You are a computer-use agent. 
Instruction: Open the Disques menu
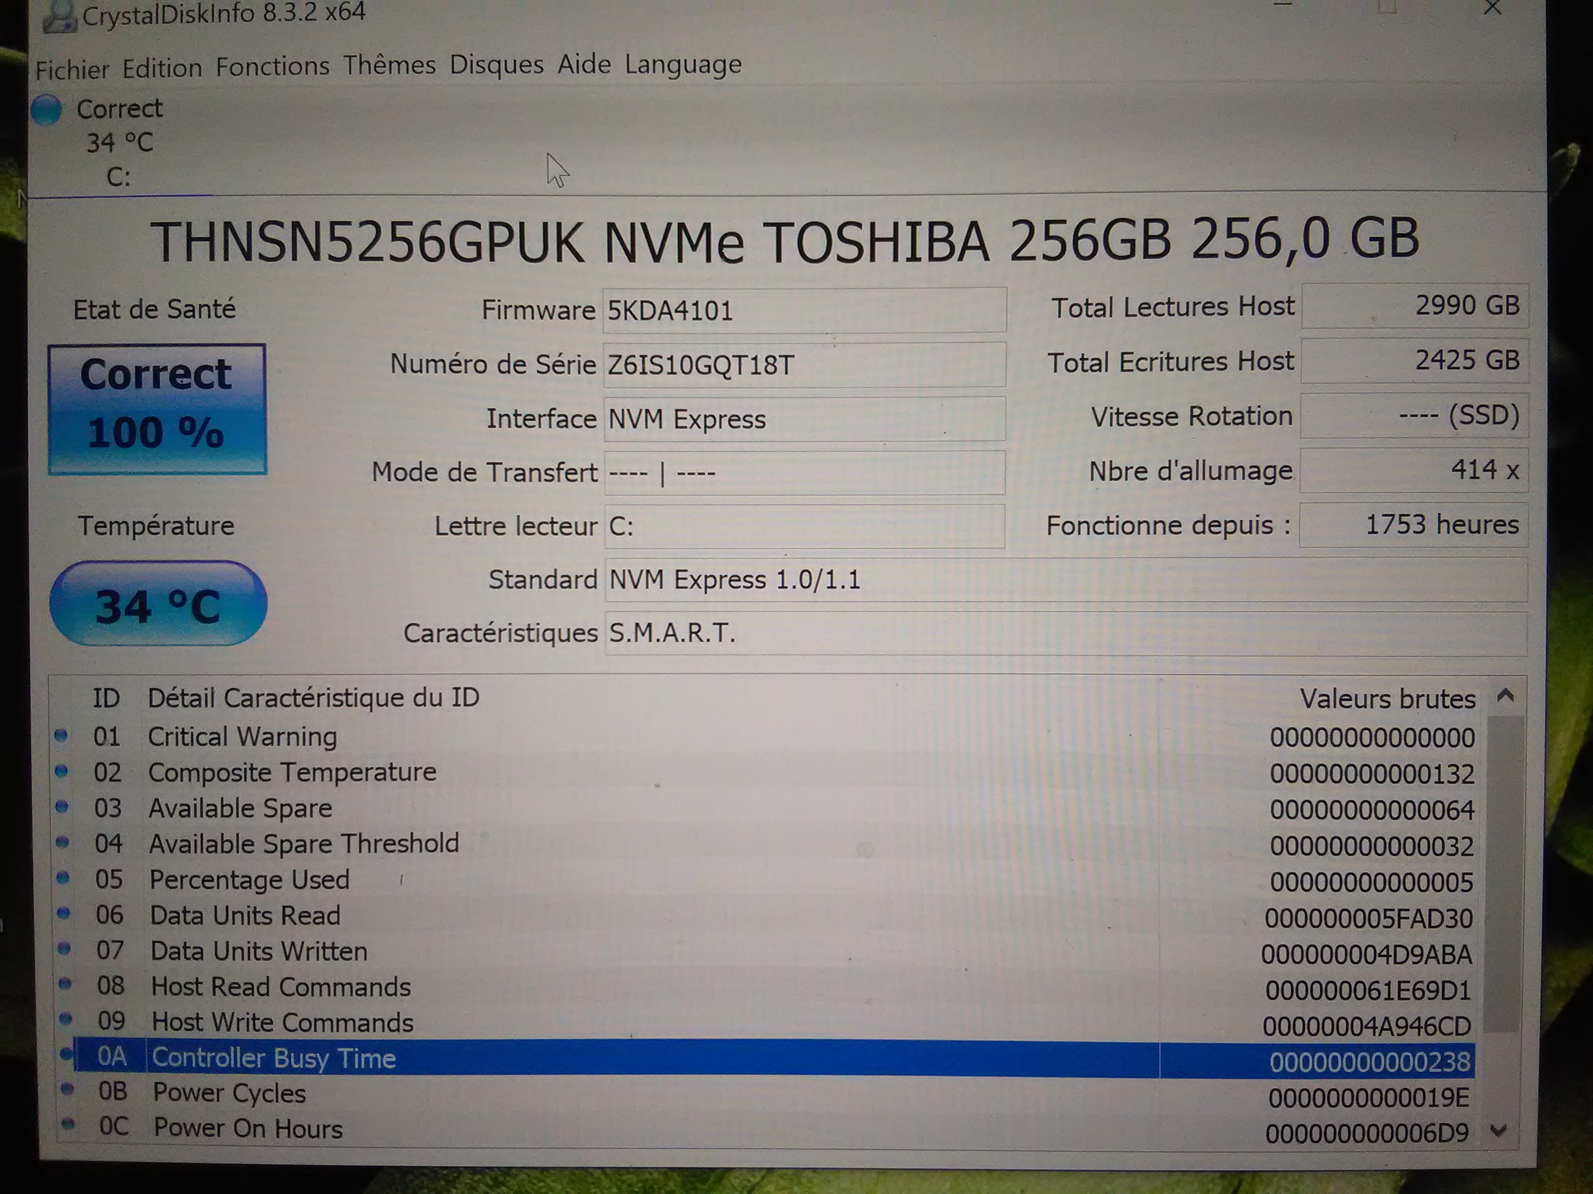click(x=496, y=65)
